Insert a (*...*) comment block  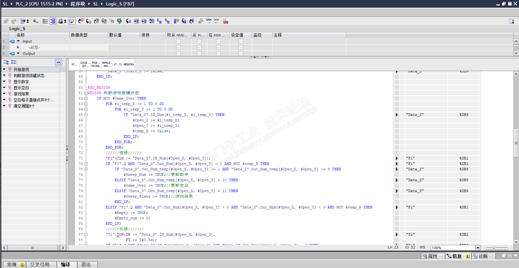(118, 64)
